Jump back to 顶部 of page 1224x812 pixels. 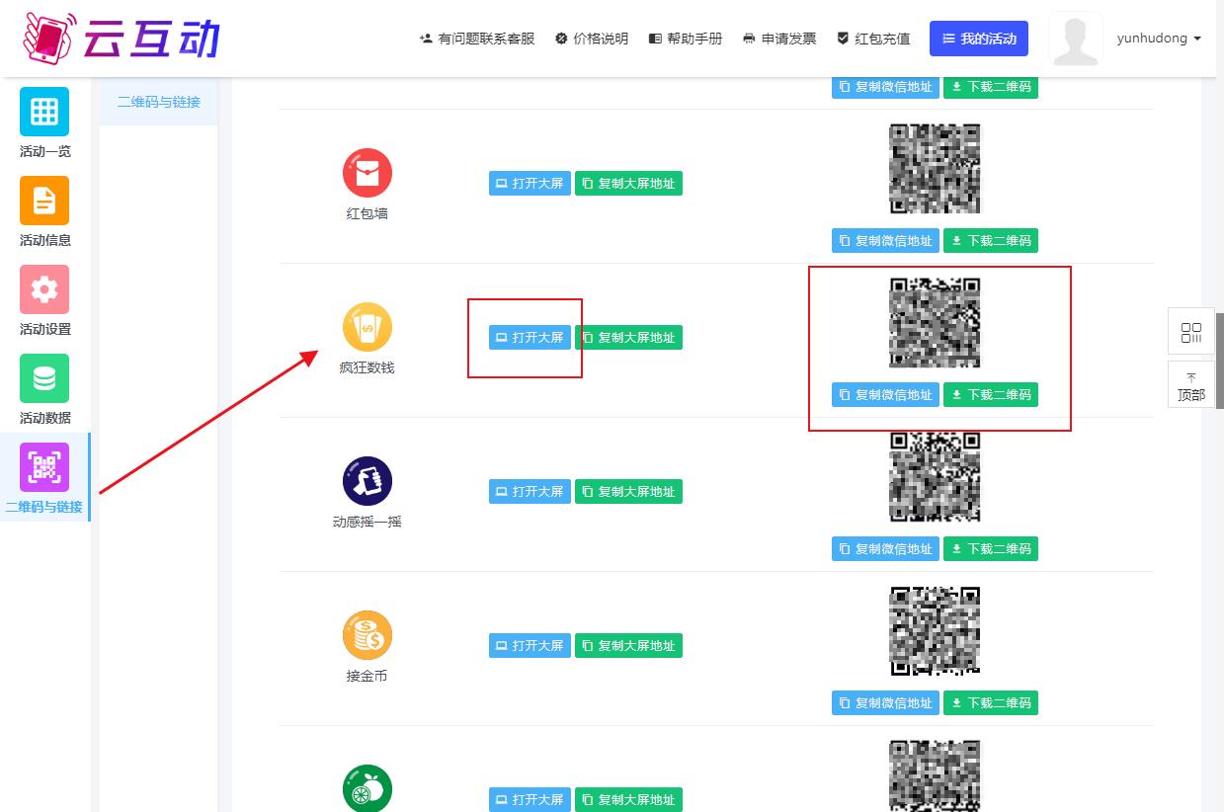click(1191, 384)
